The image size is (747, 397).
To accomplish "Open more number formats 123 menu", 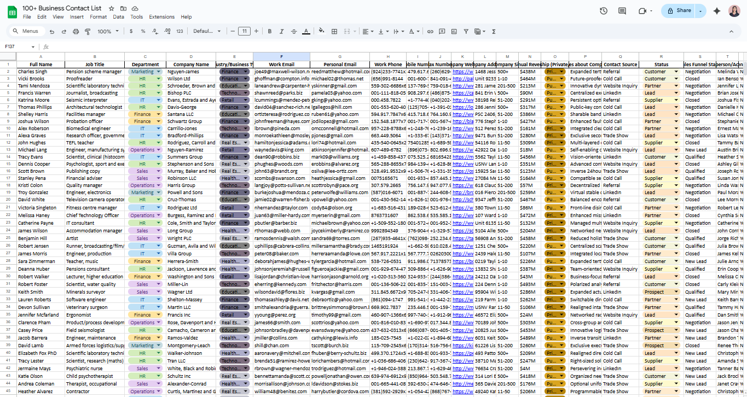I will (179, 32).
